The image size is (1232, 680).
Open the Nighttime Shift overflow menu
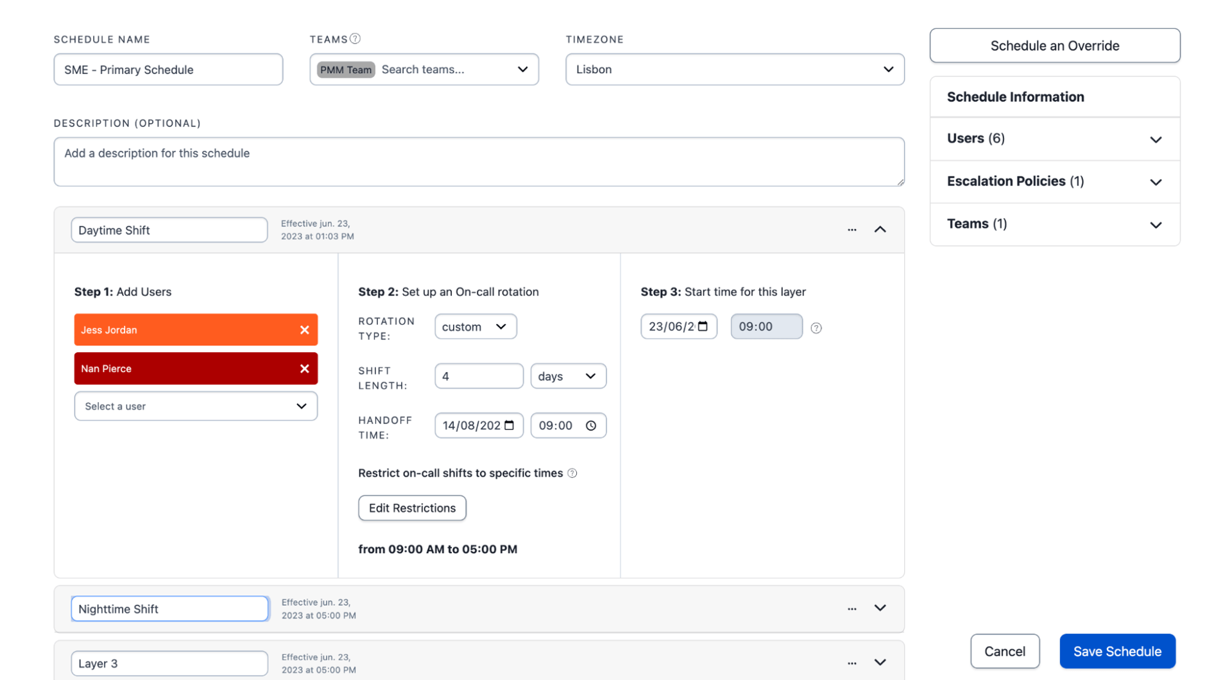[851, 608]
